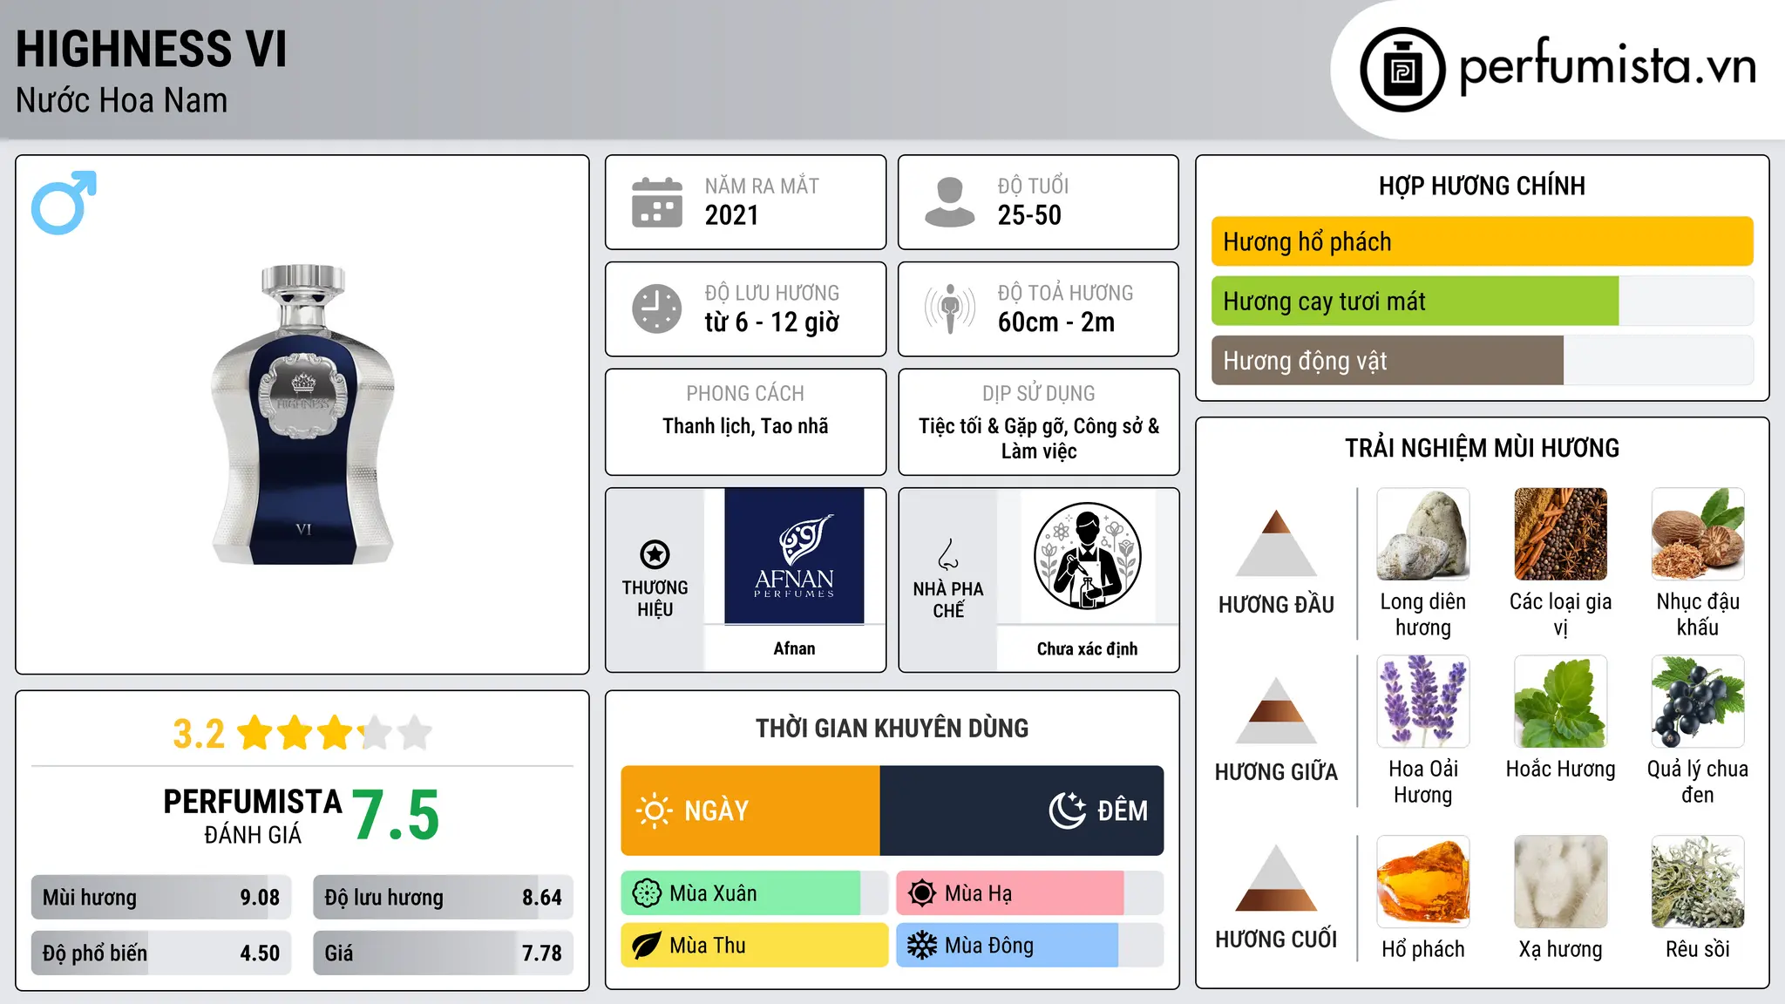The image size is (1785, 1004).
Task: Click the age range value 25-50
Action: (1029, 215)
